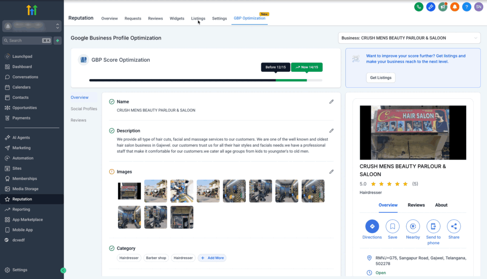The width and height of the screenshot is (487, 279).
Task: Switch to the Overview tab in Reputation
Action: (109, 19)
